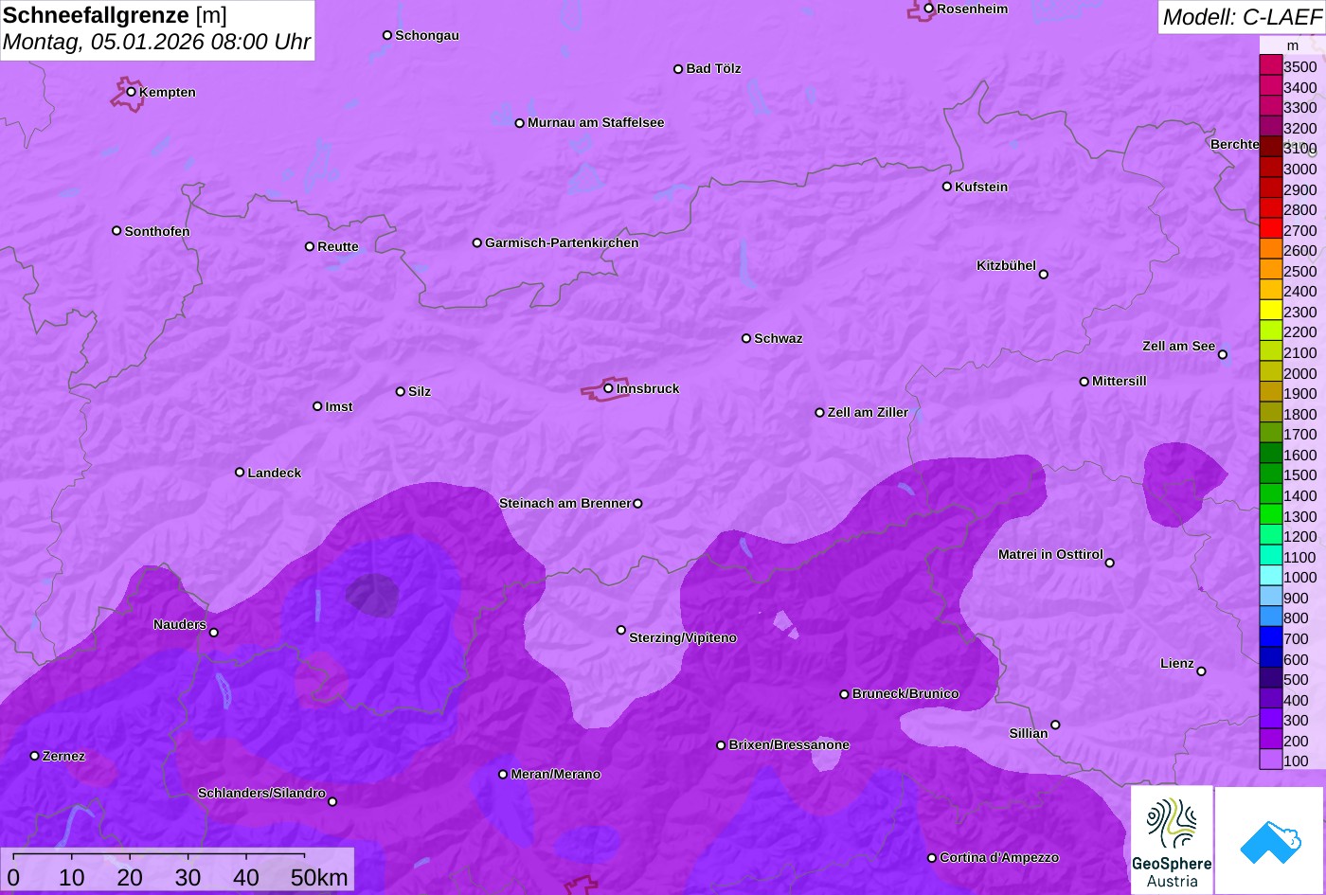Click the Reutte label
Viewport: 1326px width, 895px height.
(338, 246)
